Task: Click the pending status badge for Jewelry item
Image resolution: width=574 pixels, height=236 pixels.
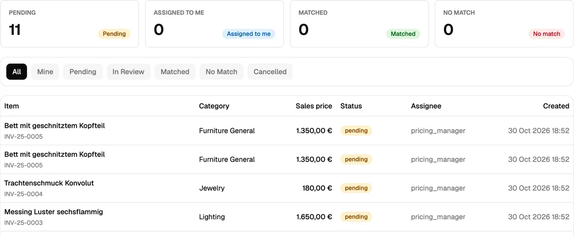Action: click(x=356, y=188)
